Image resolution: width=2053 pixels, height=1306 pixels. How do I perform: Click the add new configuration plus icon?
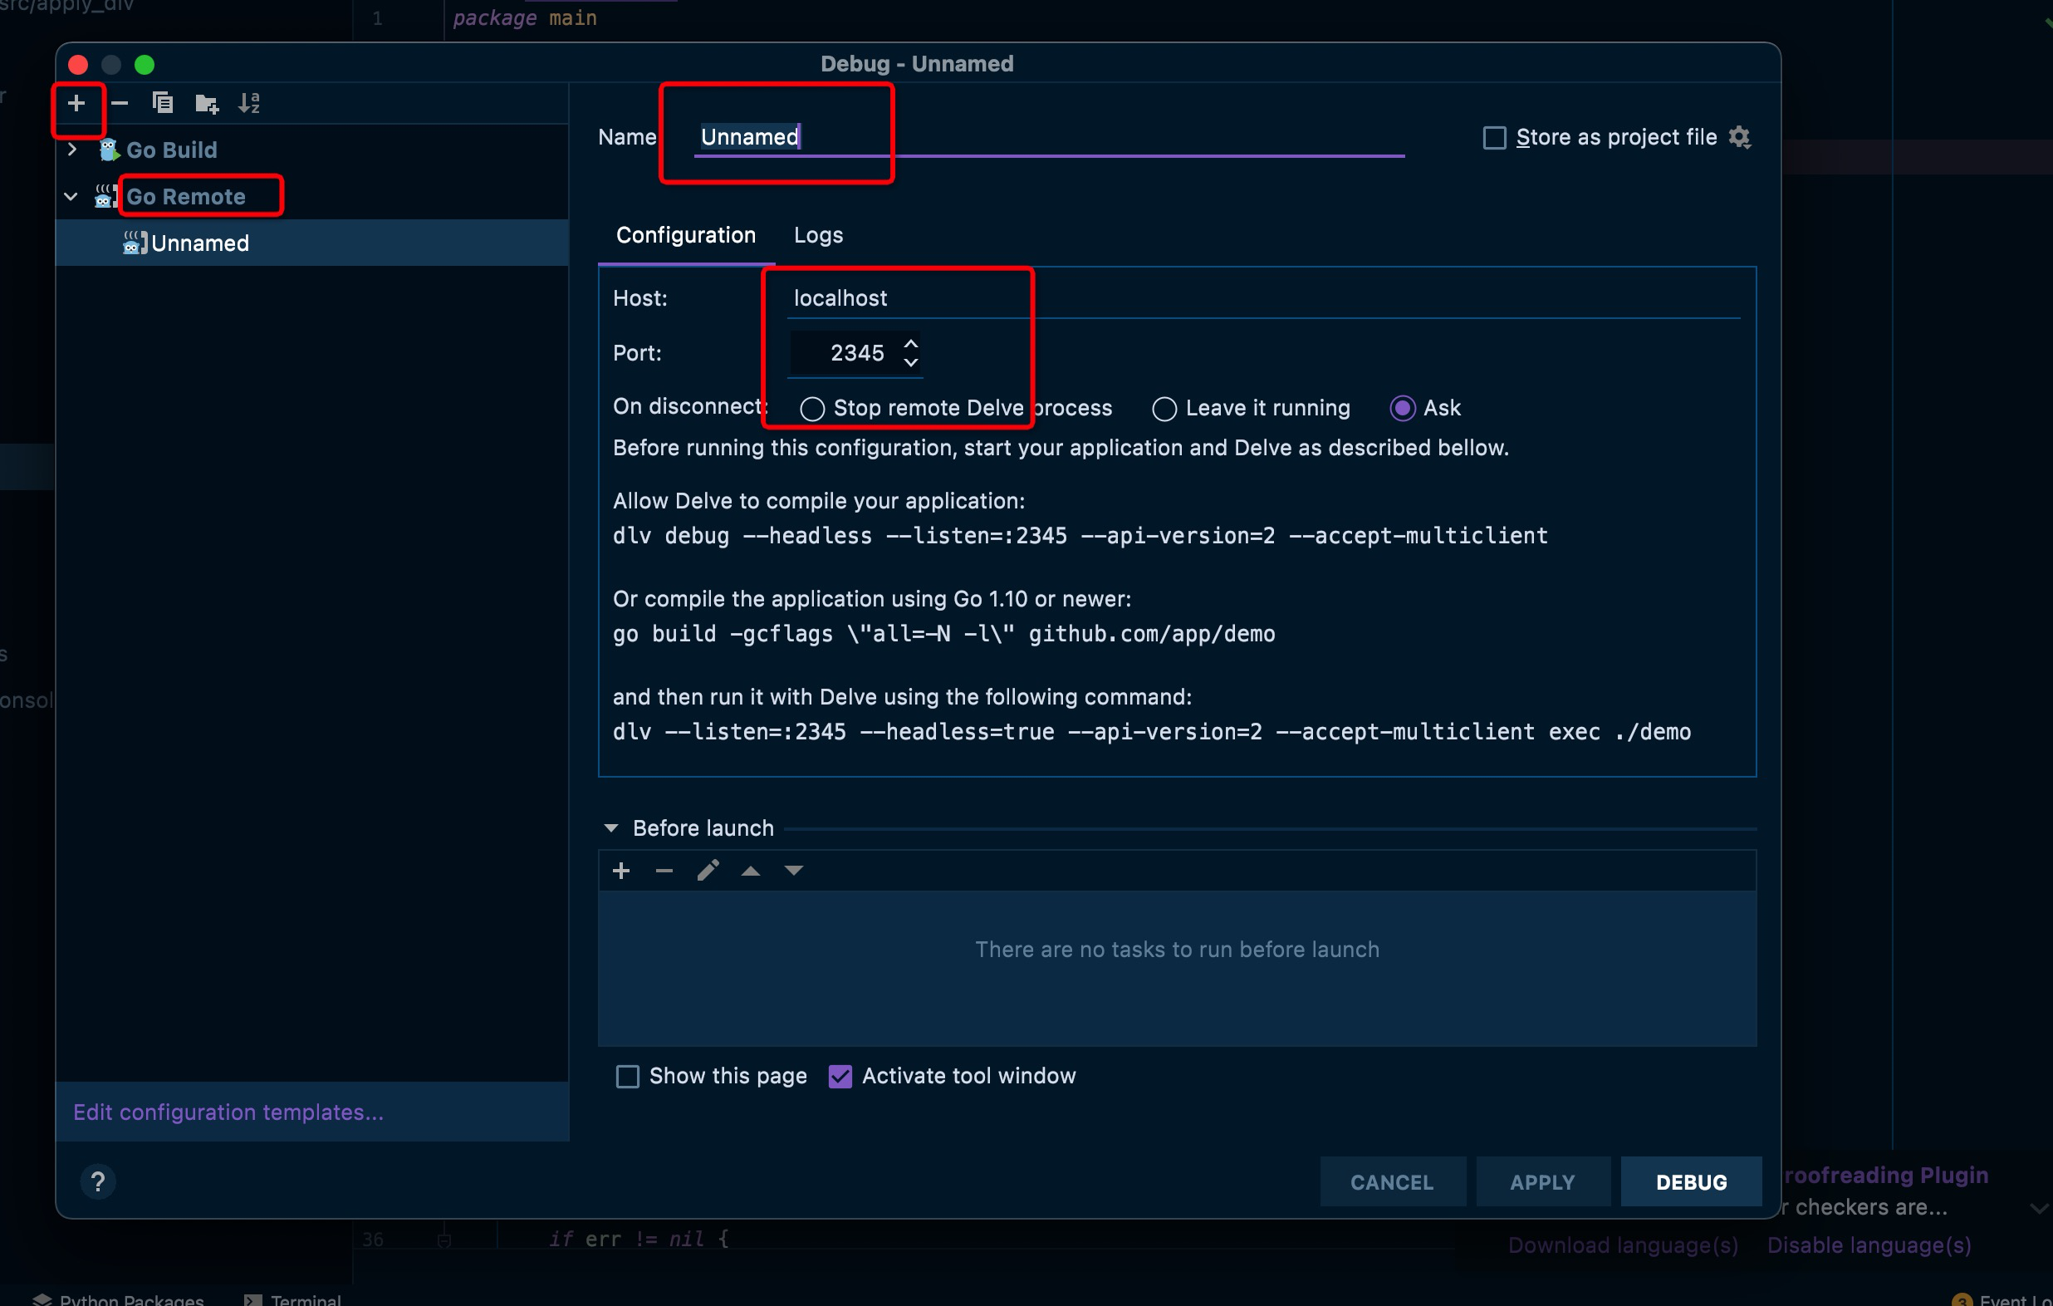(x=76, y=103)
